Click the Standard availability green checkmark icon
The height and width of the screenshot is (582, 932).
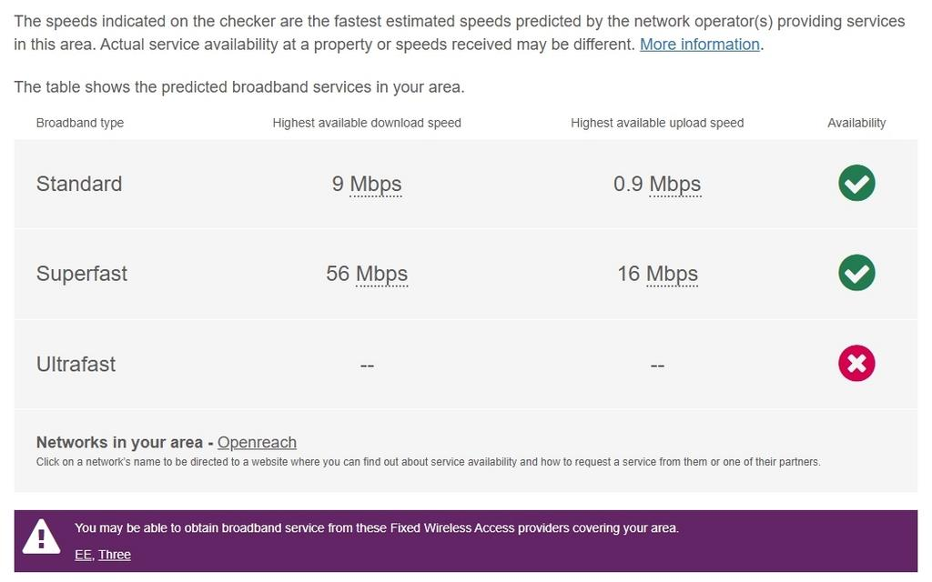pos(856,184)
